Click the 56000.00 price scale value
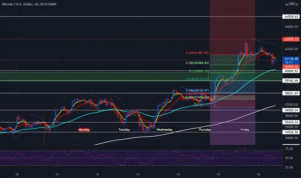The image size is (301, 178). pyautogui.click(x=291, y=116)
